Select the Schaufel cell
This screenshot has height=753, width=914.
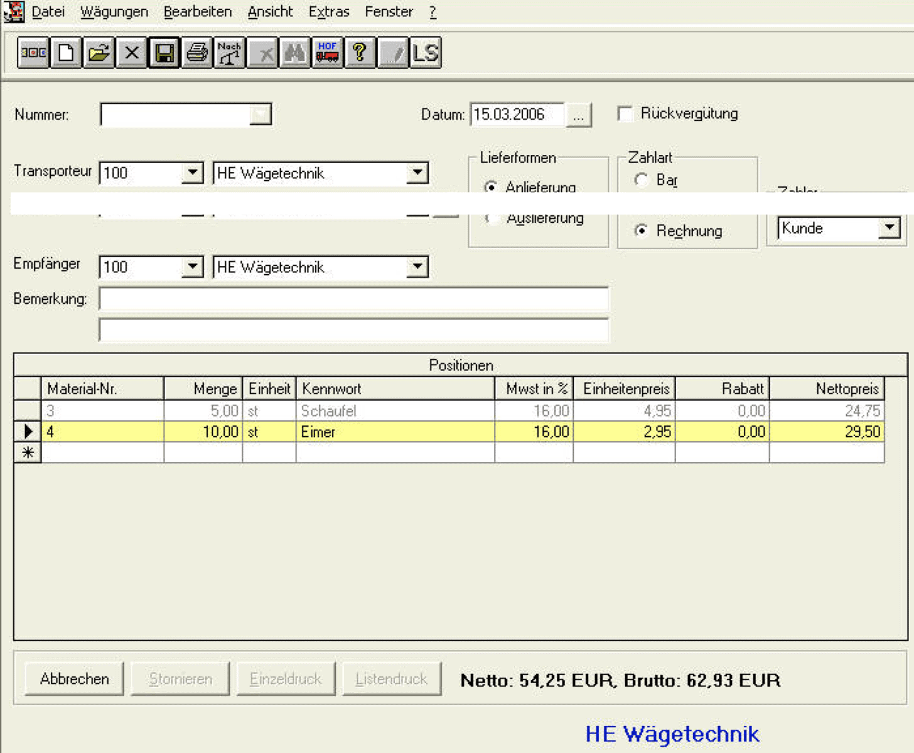(395, 411)
